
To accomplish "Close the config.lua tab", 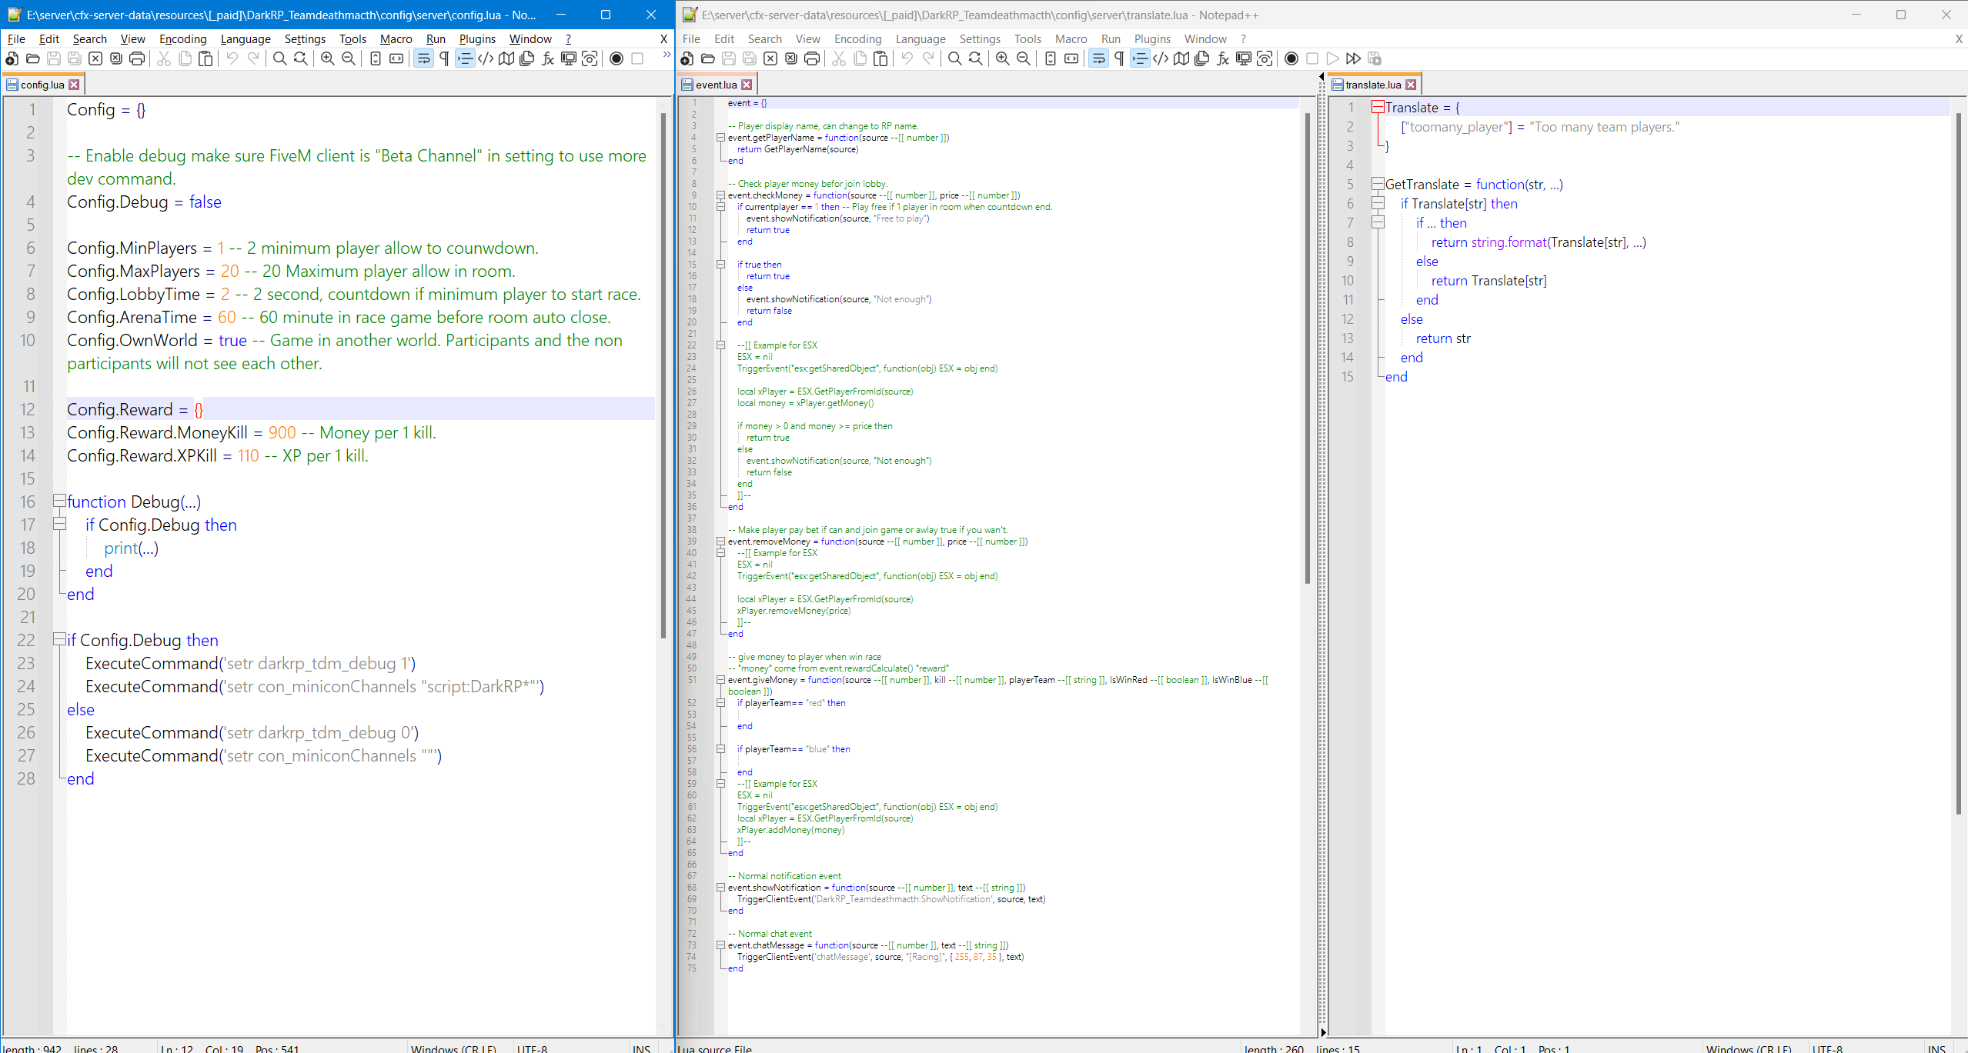I will pos(74,84).
